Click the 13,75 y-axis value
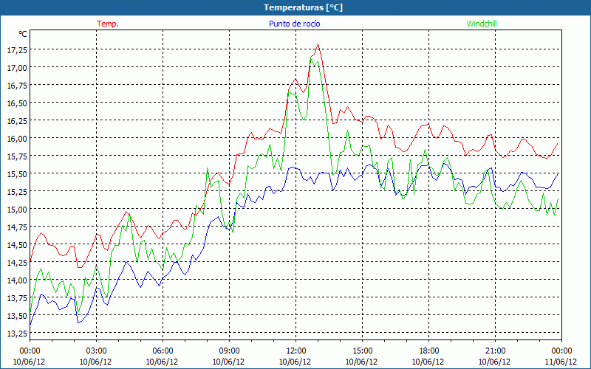 [17, 298]
